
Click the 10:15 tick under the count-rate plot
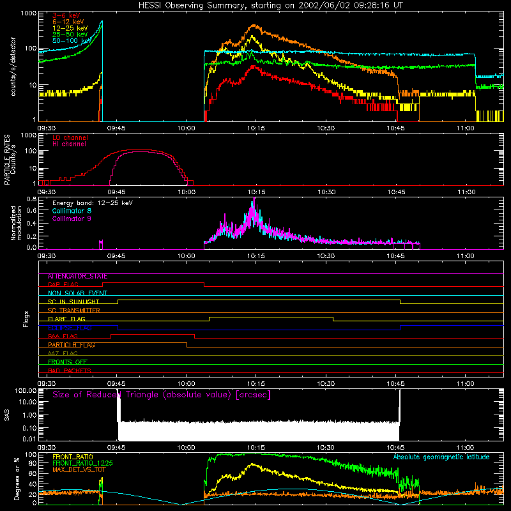[256, 128]
